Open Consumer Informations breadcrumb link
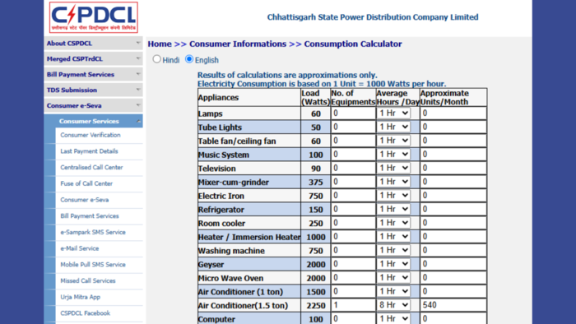576x324 pixels. [x=238, y=44]
